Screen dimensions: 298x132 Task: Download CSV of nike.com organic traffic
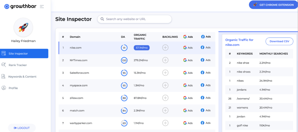click(x=279, y=41)
